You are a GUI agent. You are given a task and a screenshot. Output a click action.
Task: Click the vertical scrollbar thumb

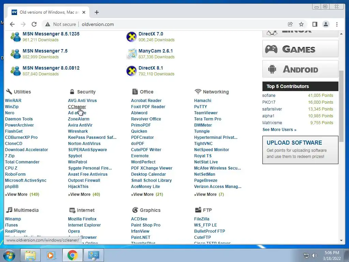[342, 106]
